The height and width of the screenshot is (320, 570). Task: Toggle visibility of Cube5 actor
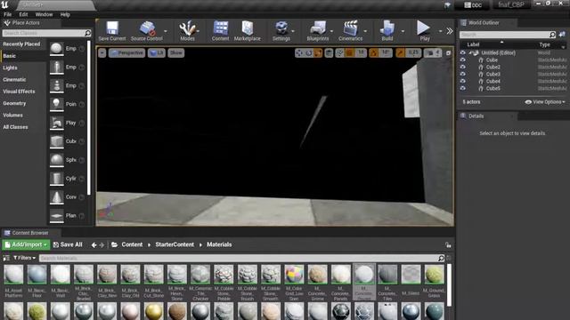point(462,88)
